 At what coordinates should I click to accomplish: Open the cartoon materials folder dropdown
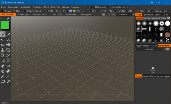(164, 49)
